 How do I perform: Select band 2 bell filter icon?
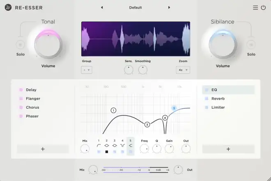[x=107, y=146]
